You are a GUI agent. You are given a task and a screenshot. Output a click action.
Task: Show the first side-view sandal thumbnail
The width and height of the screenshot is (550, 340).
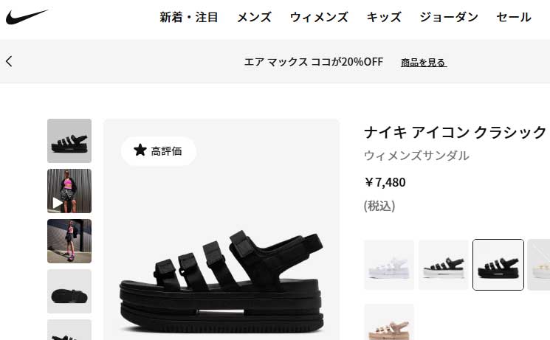click(69, 141)
